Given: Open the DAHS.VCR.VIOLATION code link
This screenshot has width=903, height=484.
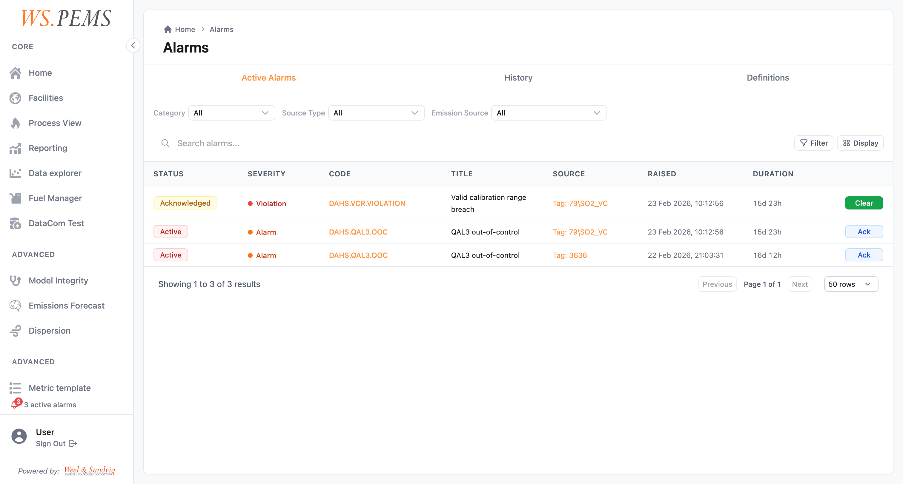Looking at the screenshot, I should point(367,204).
